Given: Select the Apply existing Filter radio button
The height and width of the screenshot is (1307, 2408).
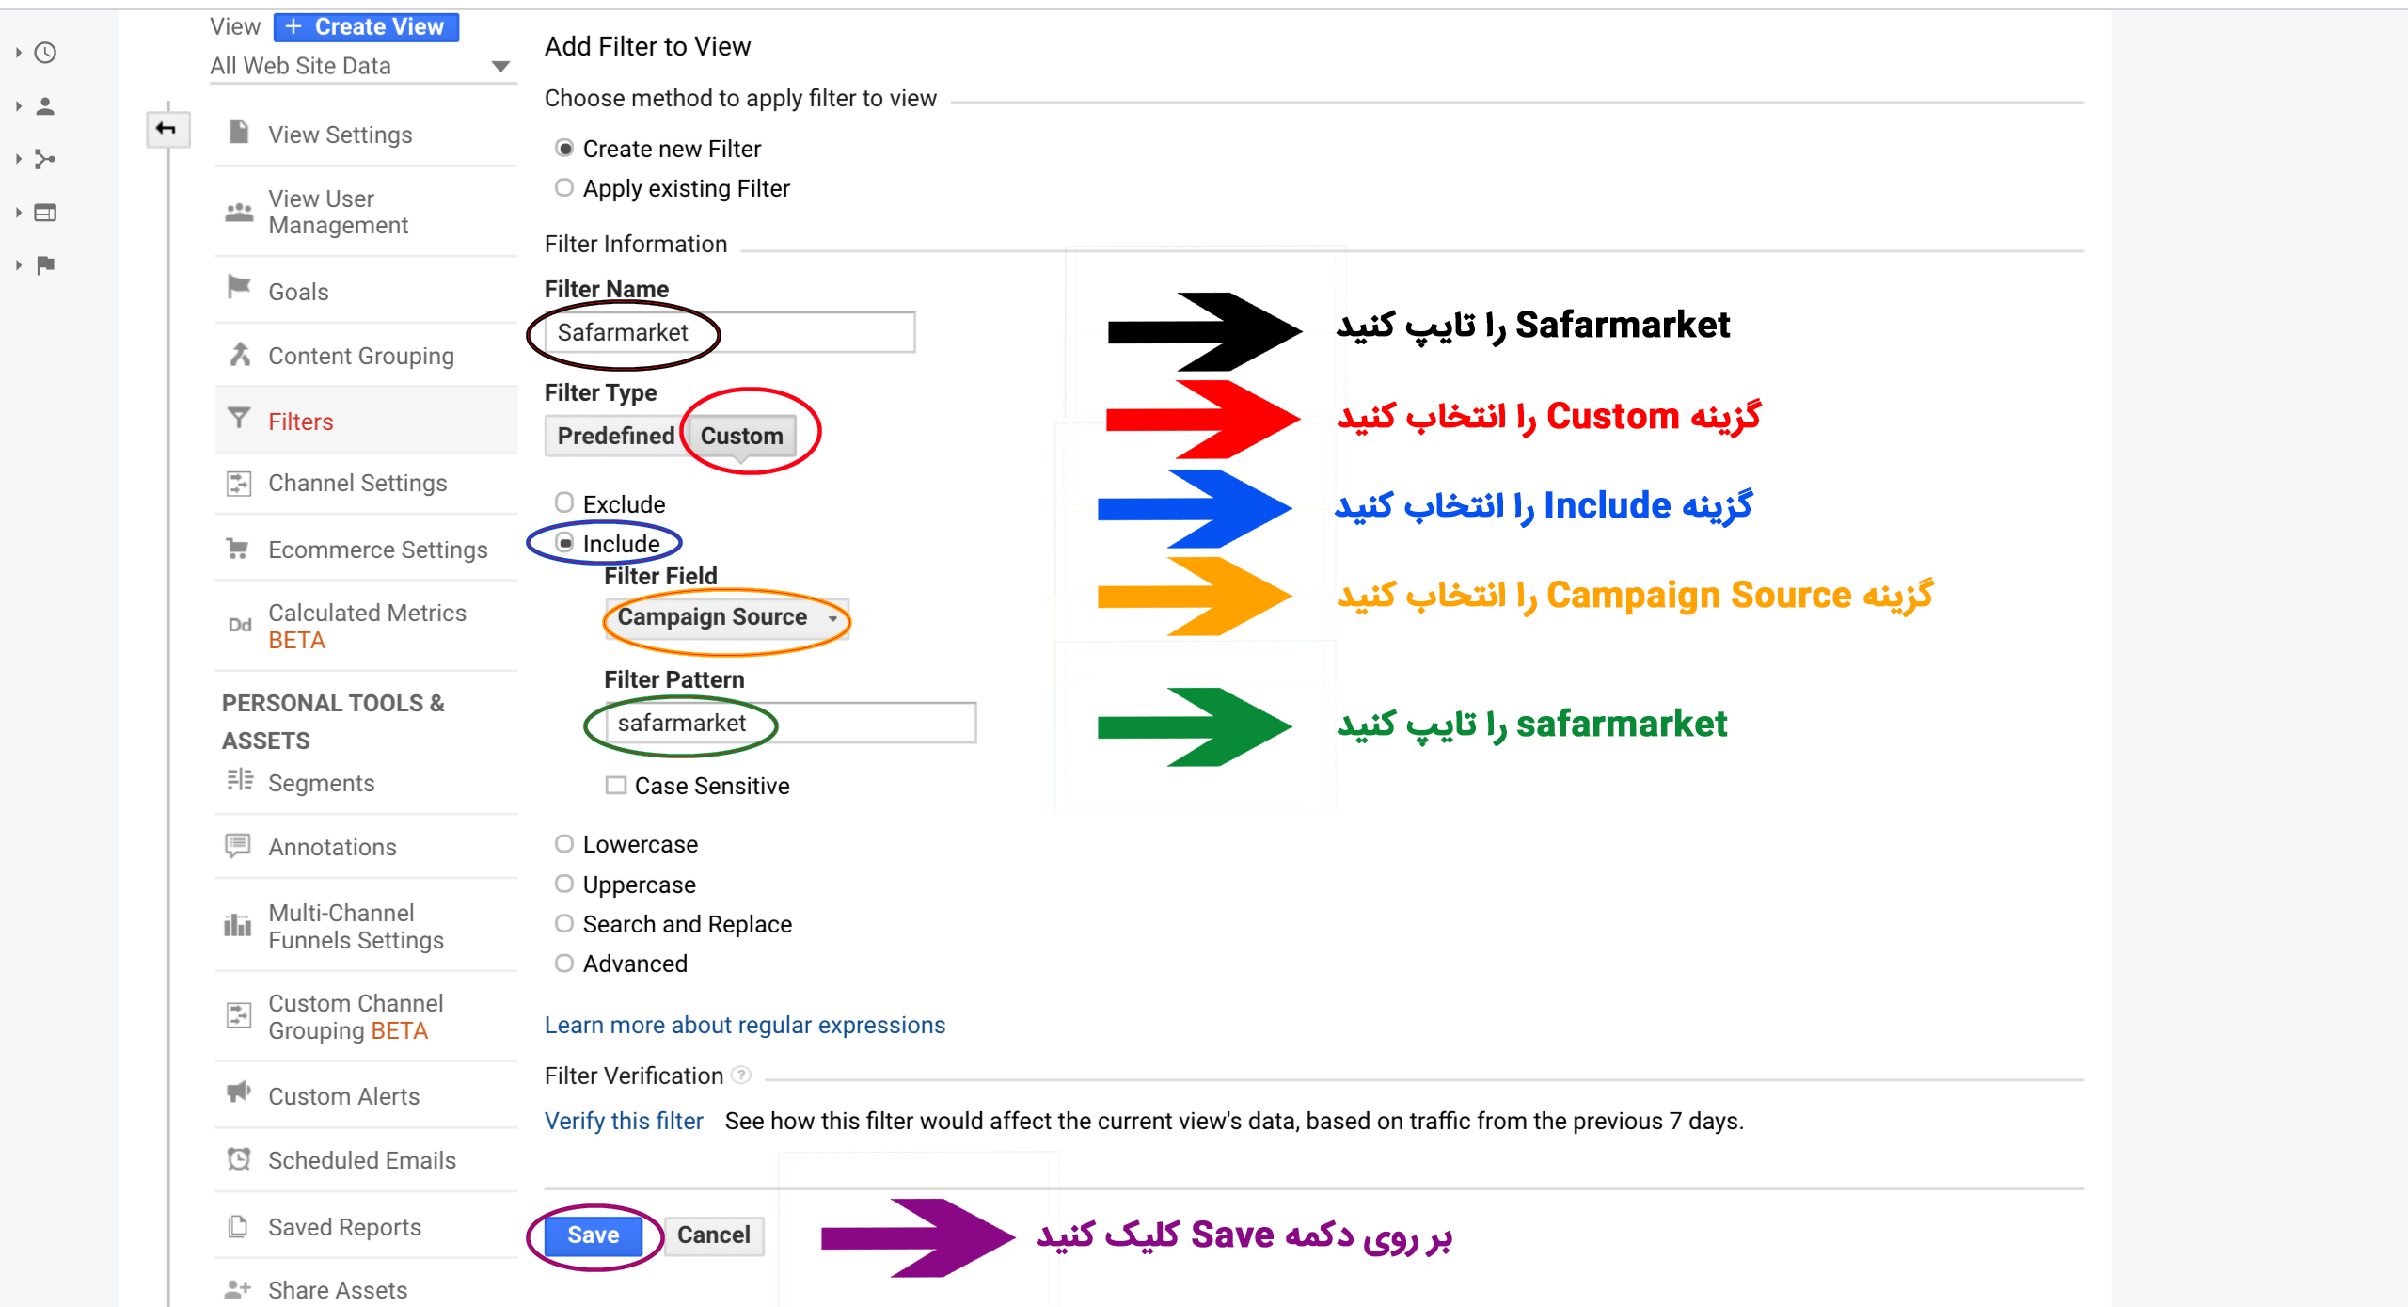Looking at the screenshot, I should pos(566,186).
